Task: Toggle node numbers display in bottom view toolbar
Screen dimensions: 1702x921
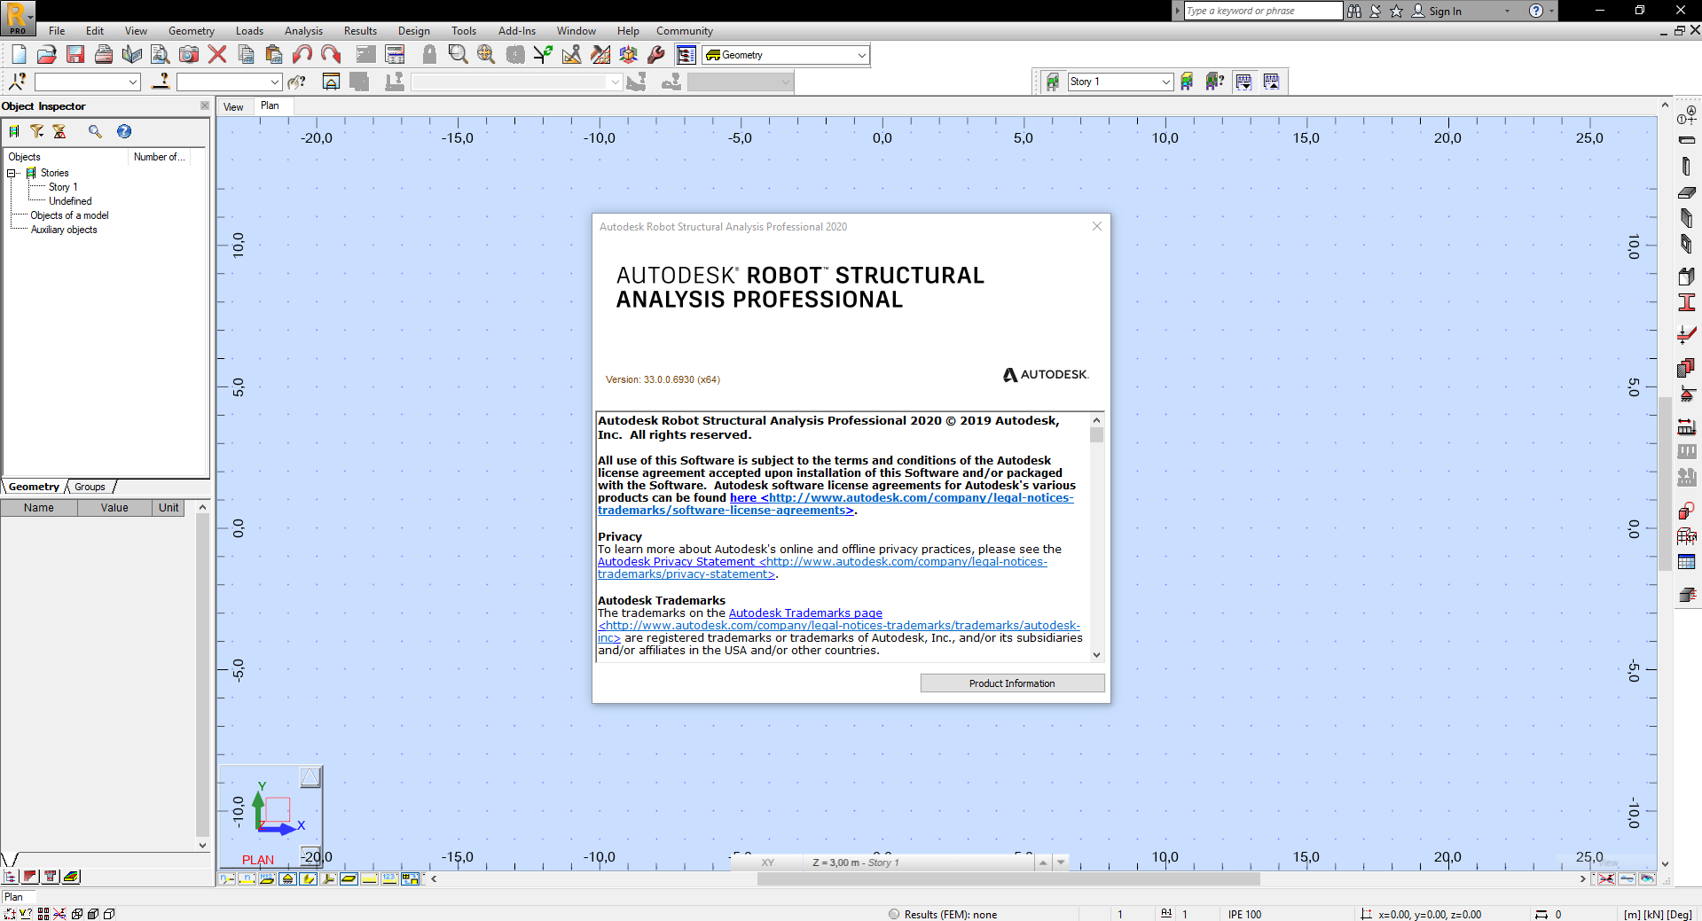Action: pos(228,878)
